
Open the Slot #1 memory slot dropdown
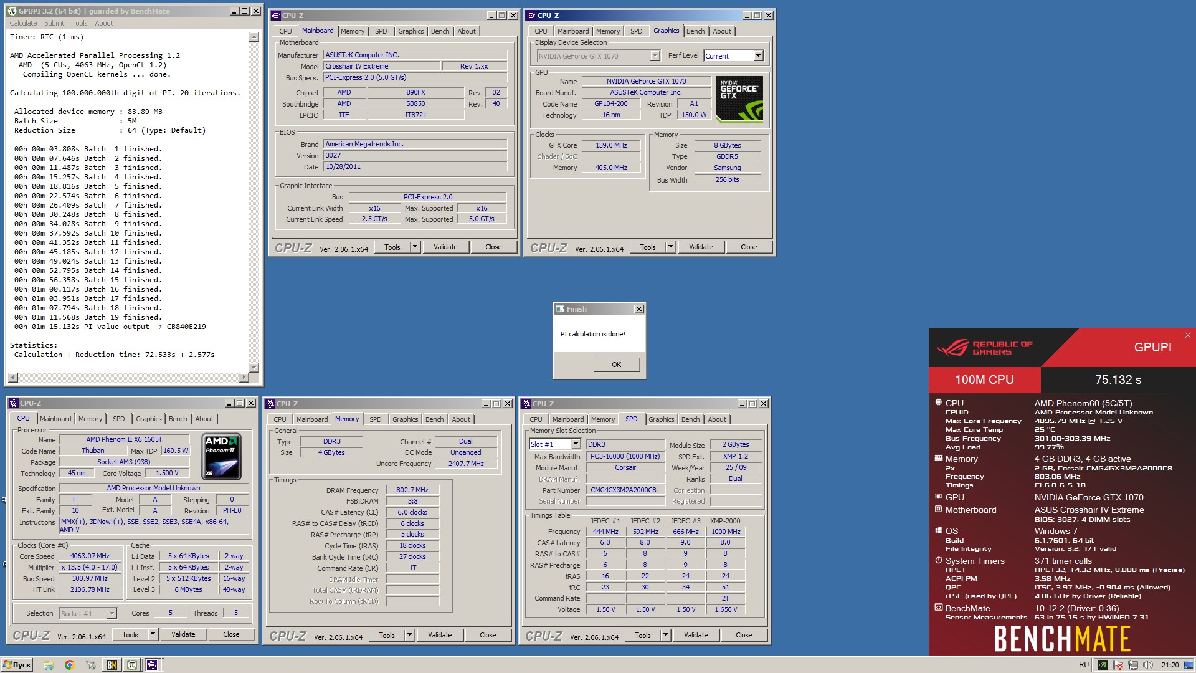[x=576, y=444]
